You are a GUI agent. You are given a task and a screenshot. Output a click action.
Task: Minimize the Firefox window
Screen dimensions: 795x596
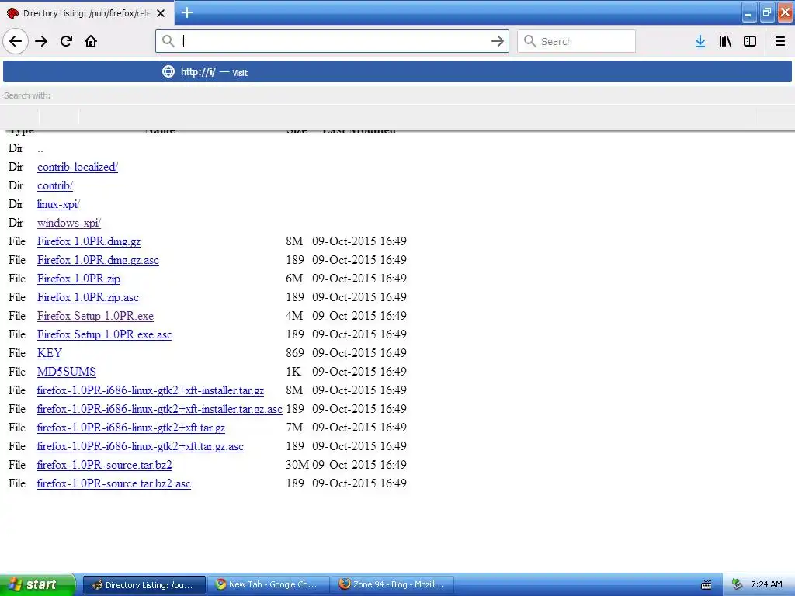click(749, 13)
